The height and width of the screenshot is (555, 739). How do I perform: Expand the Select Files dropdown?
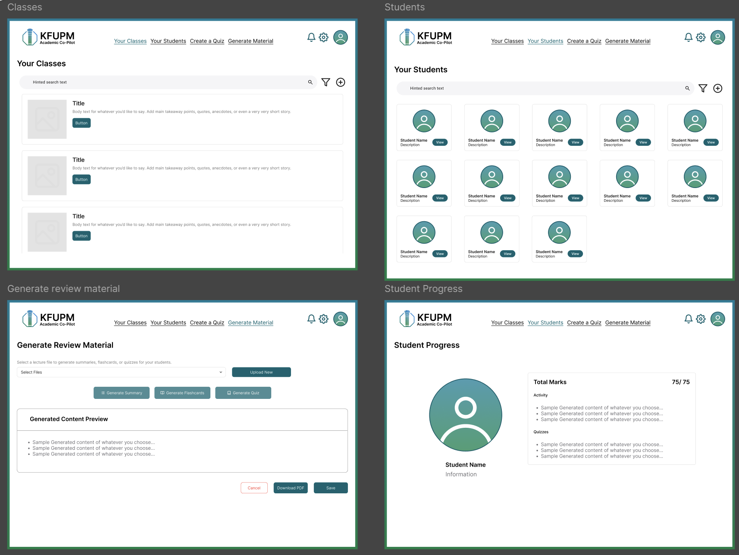(122, 372)
